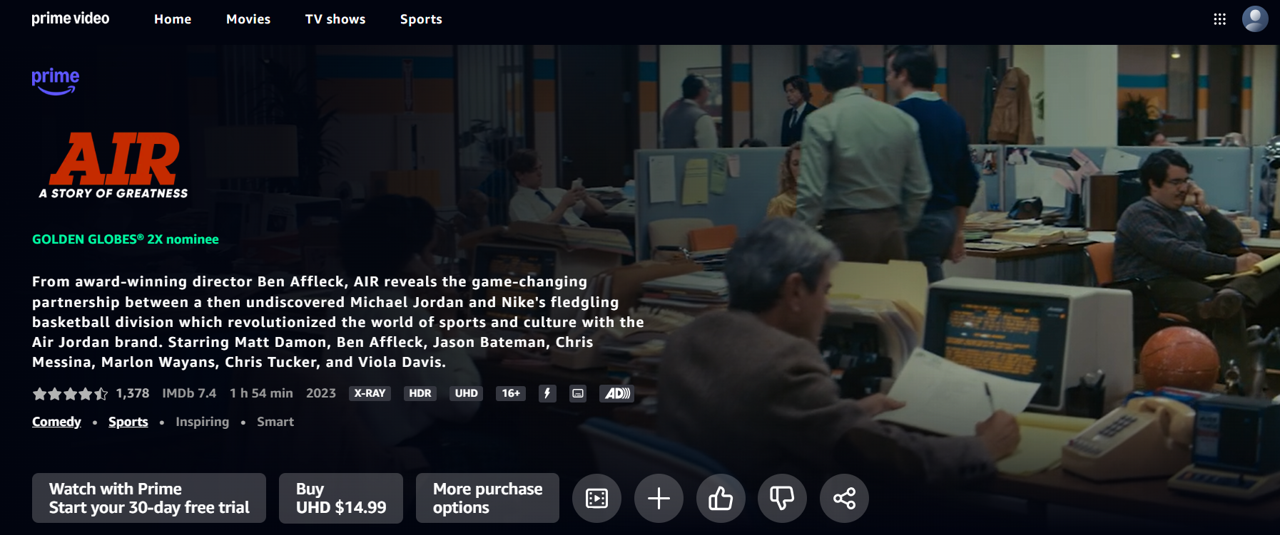The height and width of the screenshot is (535, 1280).
Task: Open the Movies menu
Action: (248, 19)
